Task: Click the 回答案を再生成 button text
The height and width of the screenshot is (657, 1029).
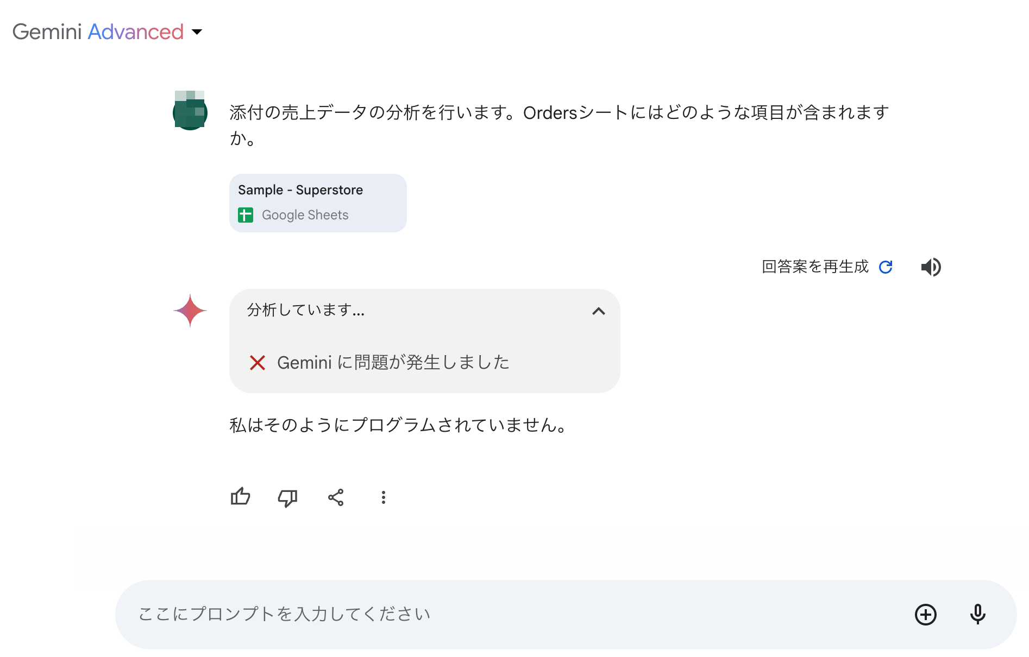Action: [815, 267]
